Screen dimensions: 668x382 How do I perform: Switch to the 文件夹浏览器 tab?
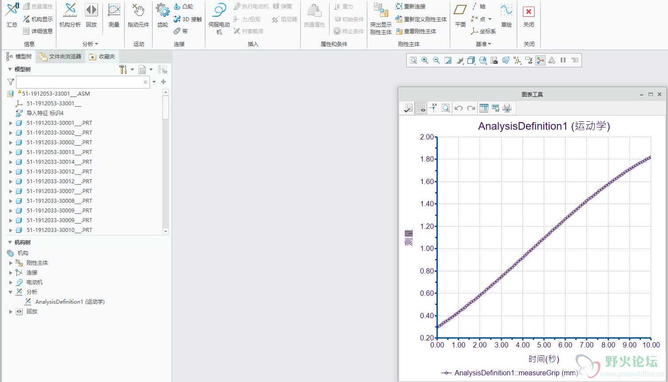[60, 57]
